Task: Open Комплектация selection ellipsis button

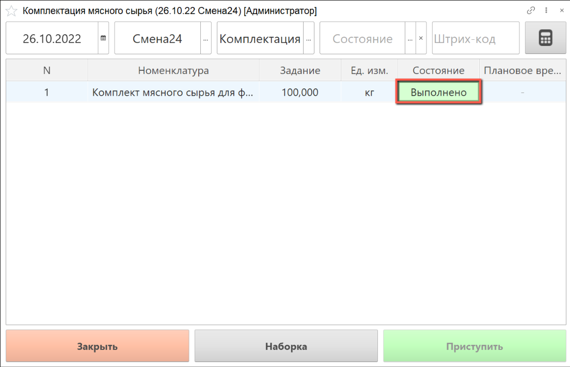Action: (x=309, y=38)
